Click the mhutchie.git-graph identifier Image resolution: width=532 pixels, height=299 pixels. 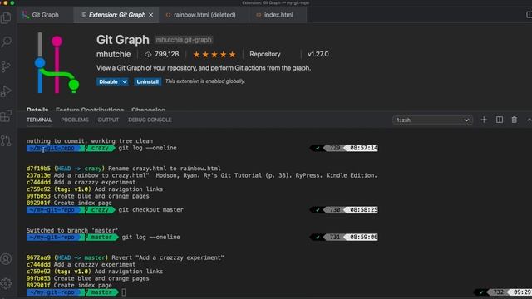click(x=184, y=40)
